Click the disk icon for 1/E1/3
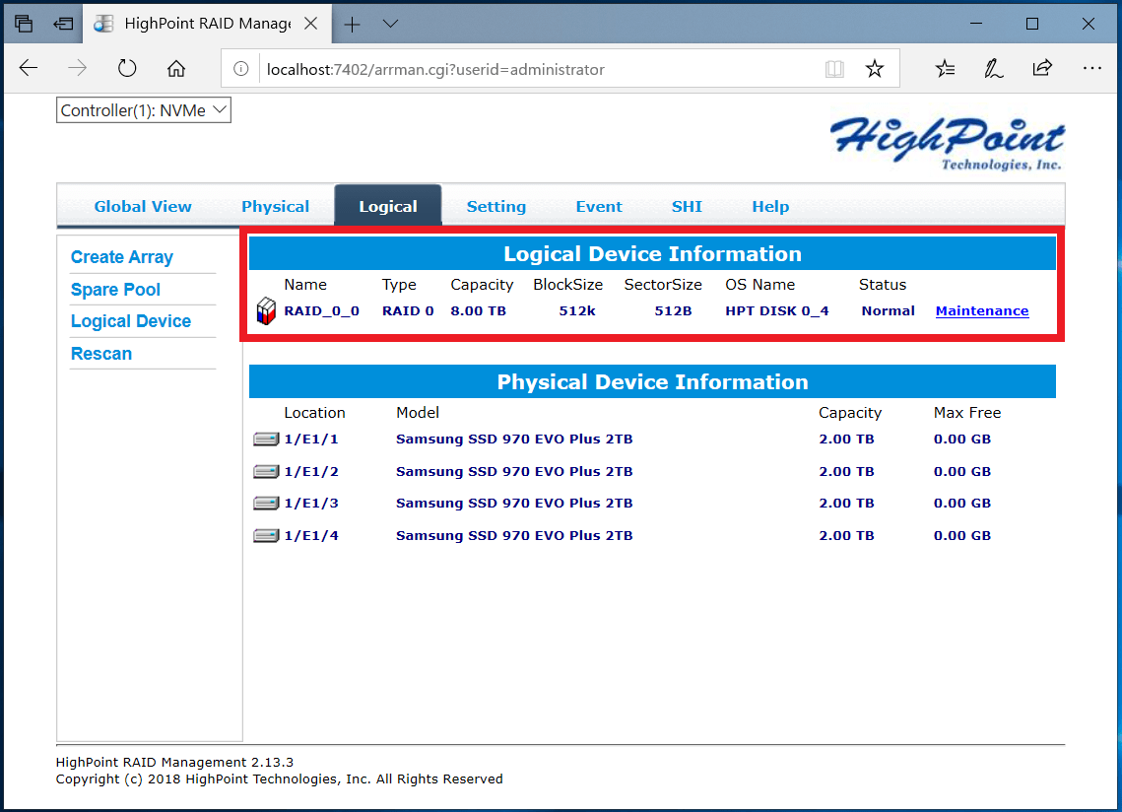 click(x=265, y=504)
